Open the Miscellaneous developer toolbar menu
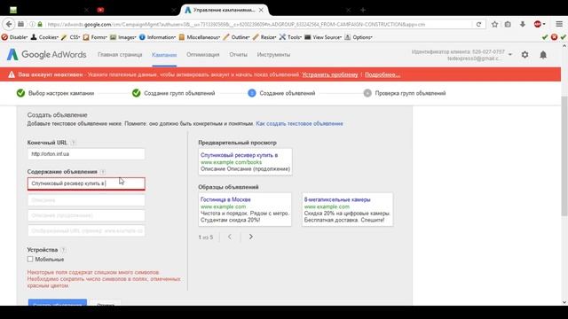This screenshot has height=319, width=568. [x=200, y=37]
